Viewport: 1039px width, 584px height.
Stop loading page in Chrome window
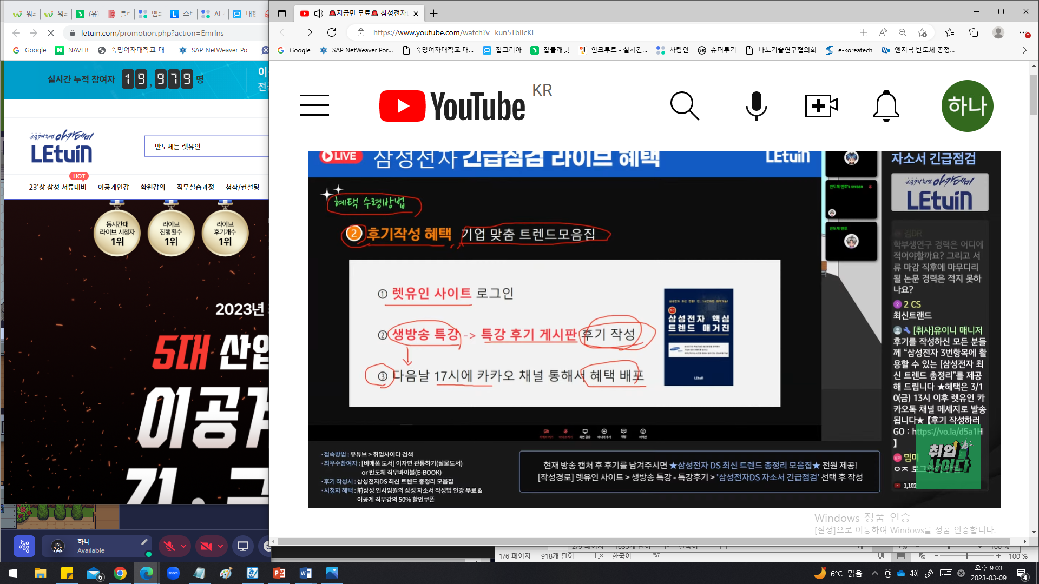click(x=50, y=33)
